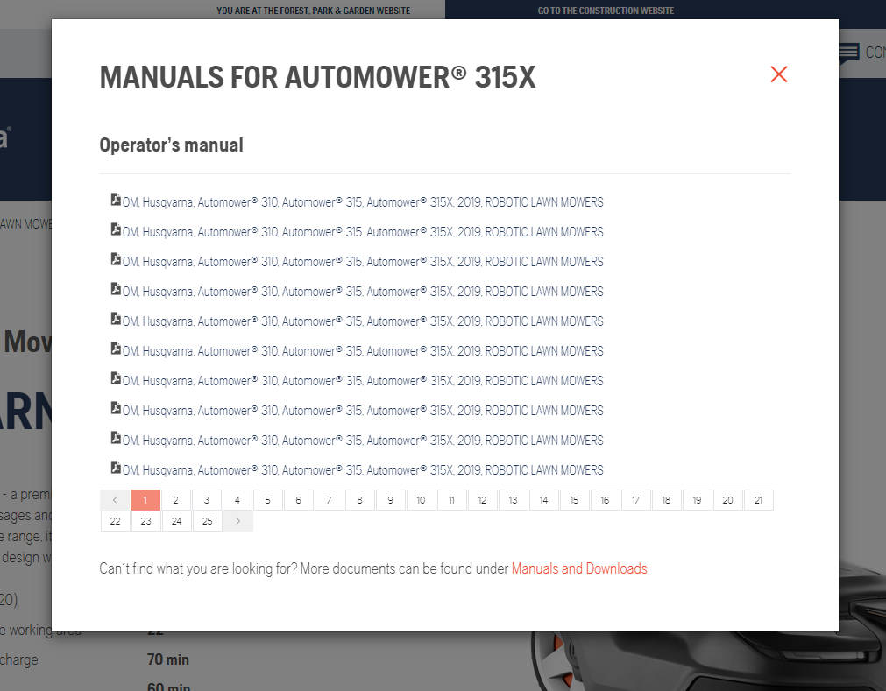Open the ninth operator's manual link
Screen dimensions: 886x691
coord(363,441)
